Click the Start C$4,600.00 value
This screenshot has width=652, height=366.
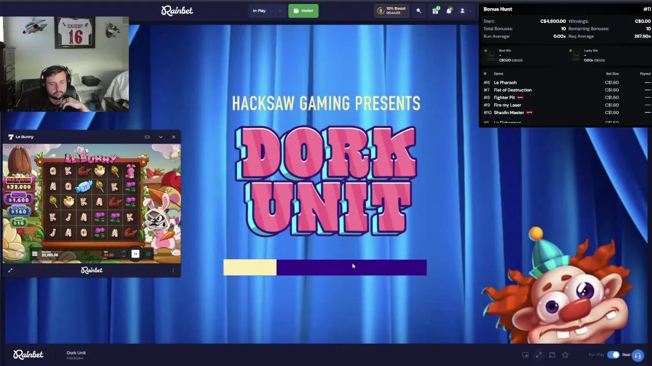pos(553,21)
